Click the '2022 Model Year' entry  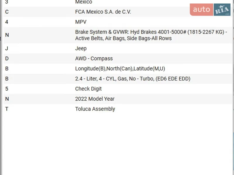pyautogui.click(x=95, y=99)
